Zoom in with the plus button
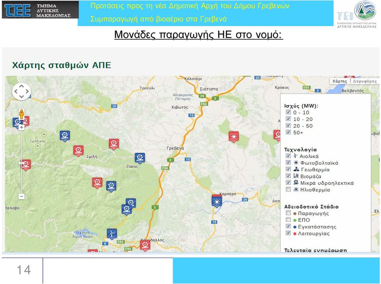Image resolution: width=381 pixels, height=284 pixels. (21, 127)
